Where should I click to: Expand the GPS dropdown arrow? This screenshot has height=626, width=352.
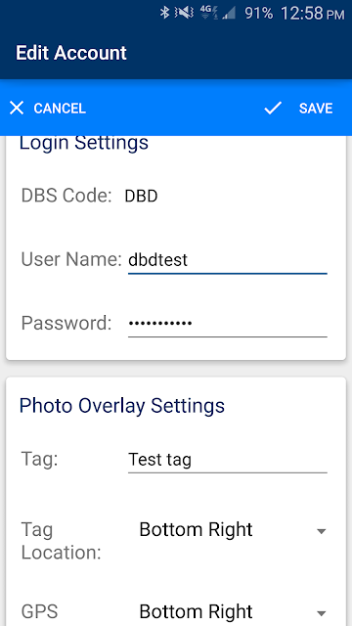322,613
